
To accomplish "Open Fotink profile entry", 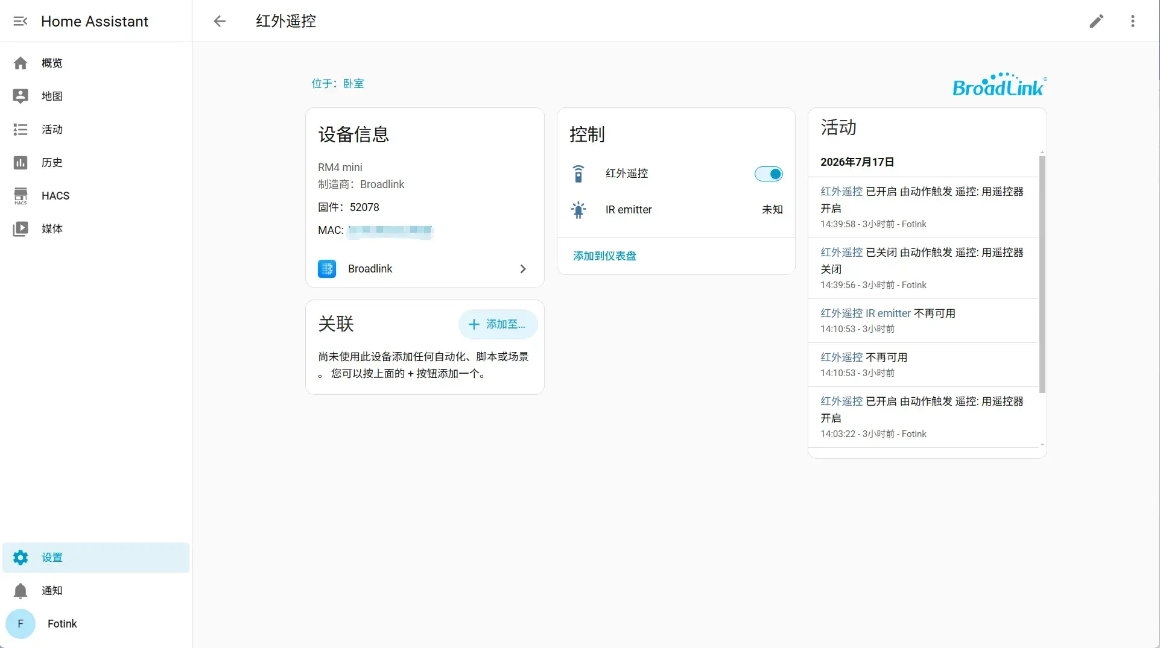I will [96, 624].
